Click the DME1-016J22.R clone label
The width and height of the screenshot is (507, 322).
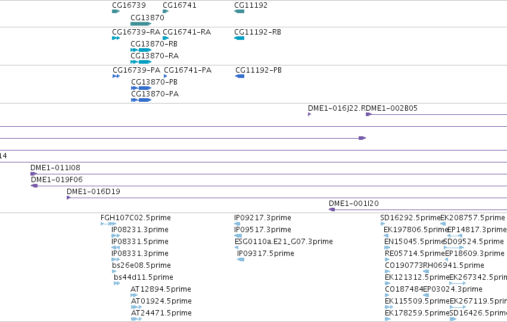[337, 108]
